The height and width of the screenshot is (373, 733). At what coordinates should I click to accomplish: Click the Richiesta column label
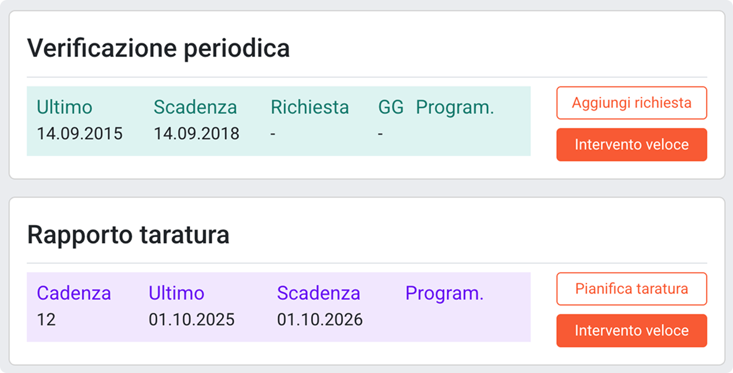click(x=309, y=108)
